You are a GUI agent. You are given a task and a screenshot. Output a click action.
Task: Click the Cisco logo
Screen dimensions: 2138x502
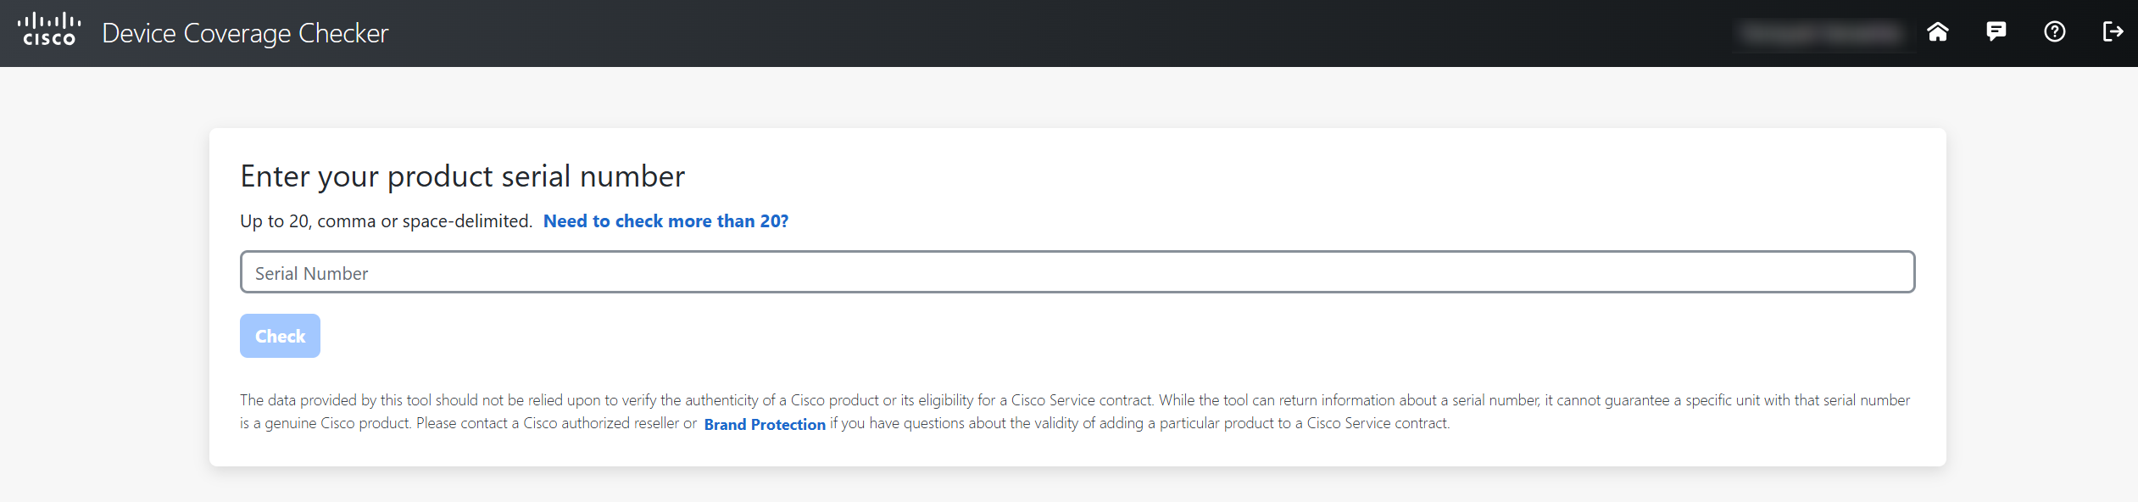click(49, 30)
